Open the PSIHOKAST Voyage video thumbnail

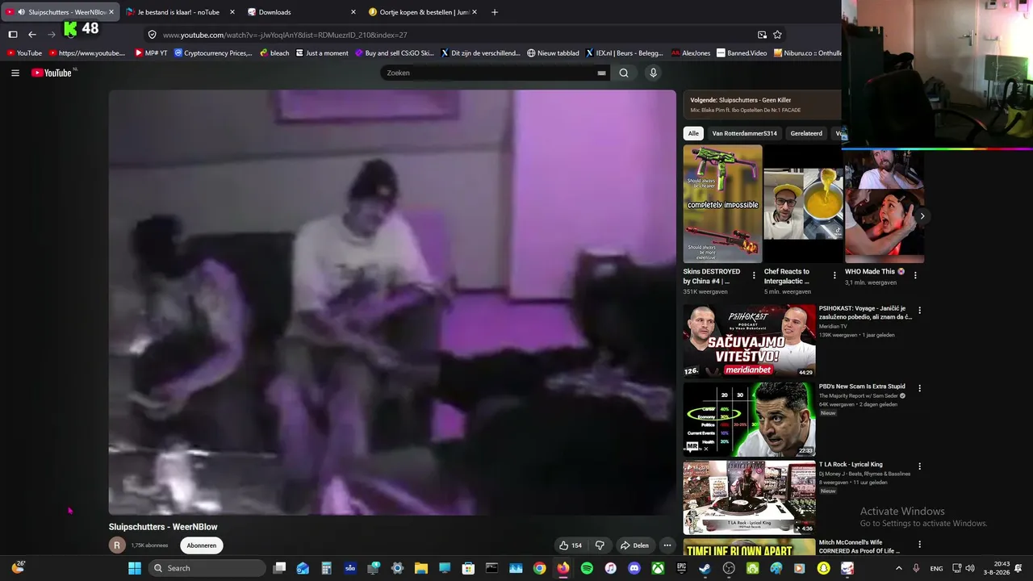pyautogui.click(x=749, y=341)
